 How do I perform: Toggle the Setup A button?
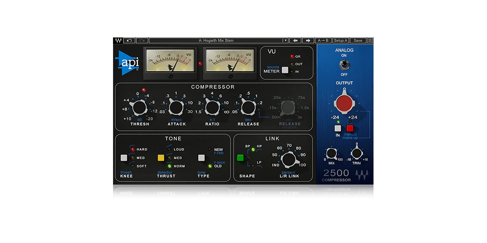click(341, 41)
